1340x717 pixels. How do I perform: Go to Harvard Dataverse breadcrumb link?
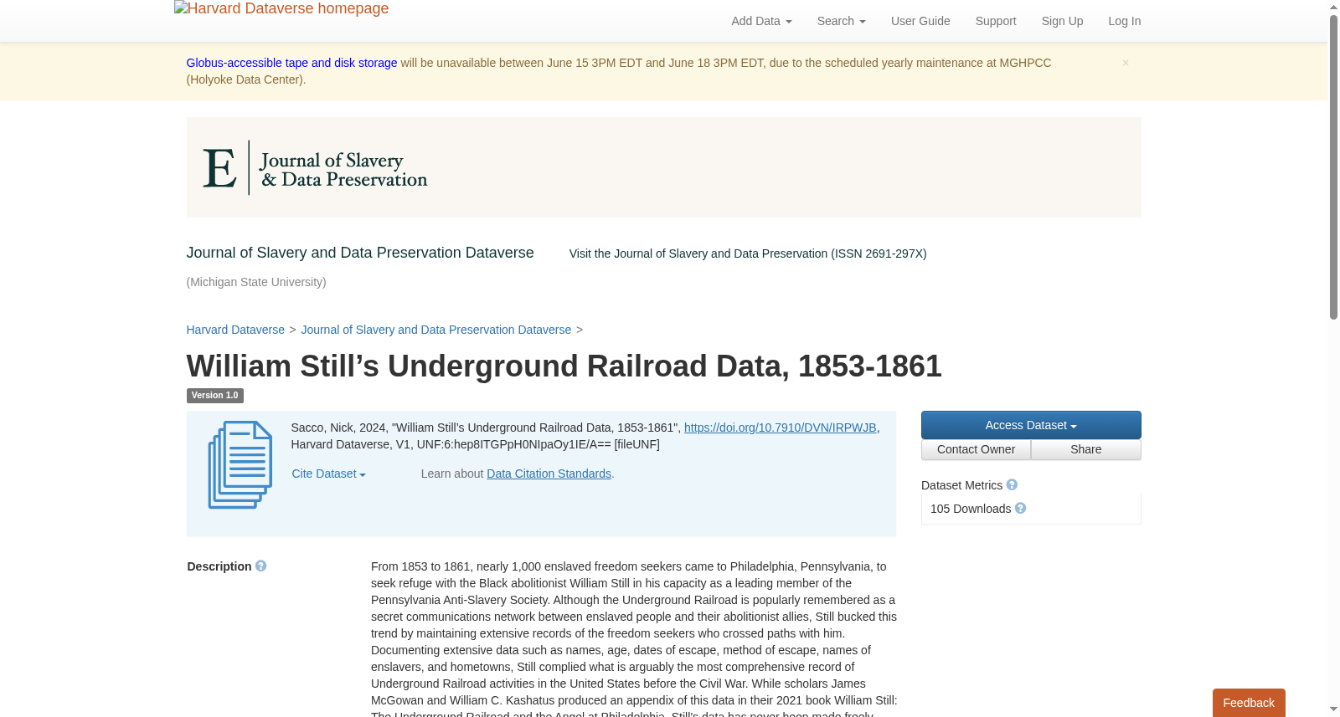click(235, 330)
